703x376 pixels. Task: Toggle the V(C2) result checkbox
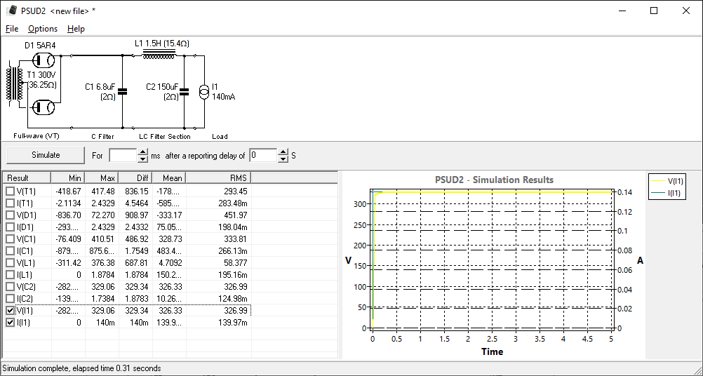click(11, 287)
